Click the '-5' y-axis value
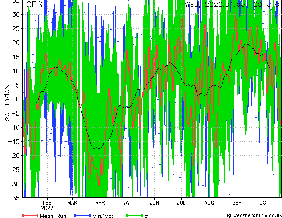Image resolution: width=282 pixels, height=218 pixels. (x=16, y=113)
